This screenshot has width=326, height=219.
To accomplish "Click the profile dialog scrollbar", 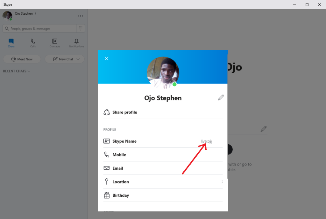I will coord(227,116).
